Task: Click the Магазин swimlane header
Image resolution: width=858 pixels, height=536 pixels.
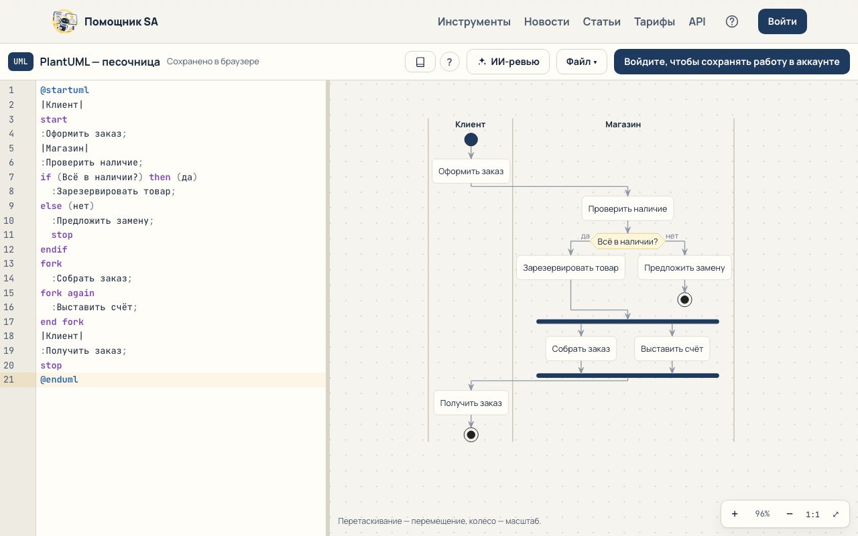Action: click(623, 125)
